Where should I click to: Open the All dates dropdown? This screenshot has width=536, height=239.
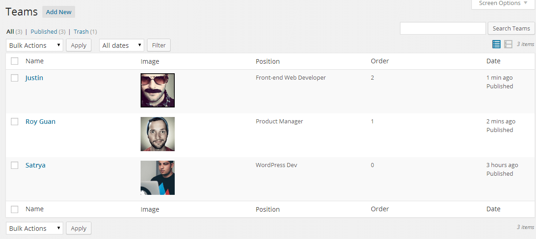pos(121,46)
